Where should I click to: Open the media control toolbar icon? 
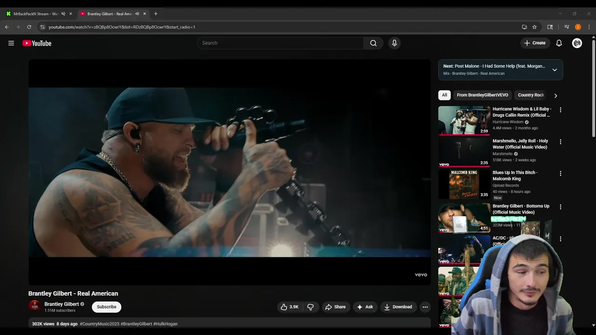coord(567,27)
